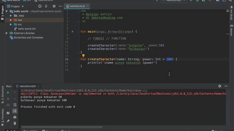Click SekolahKoding.com link in comment
Viewport: 234px width, 131px height.
pos(107,18)
